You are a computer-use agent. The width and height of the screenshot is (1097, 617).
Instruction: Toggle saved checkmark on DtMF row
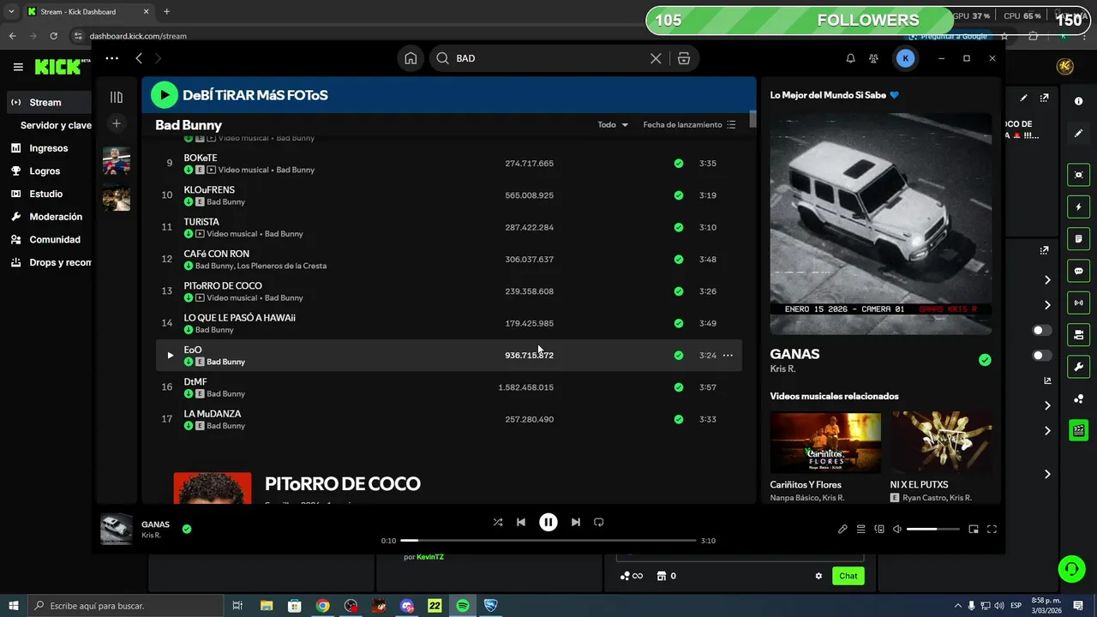679,387
